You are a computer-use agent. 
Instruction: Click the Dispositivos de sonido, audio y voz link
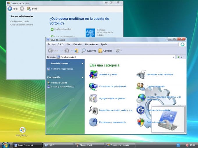click(116, 110)
